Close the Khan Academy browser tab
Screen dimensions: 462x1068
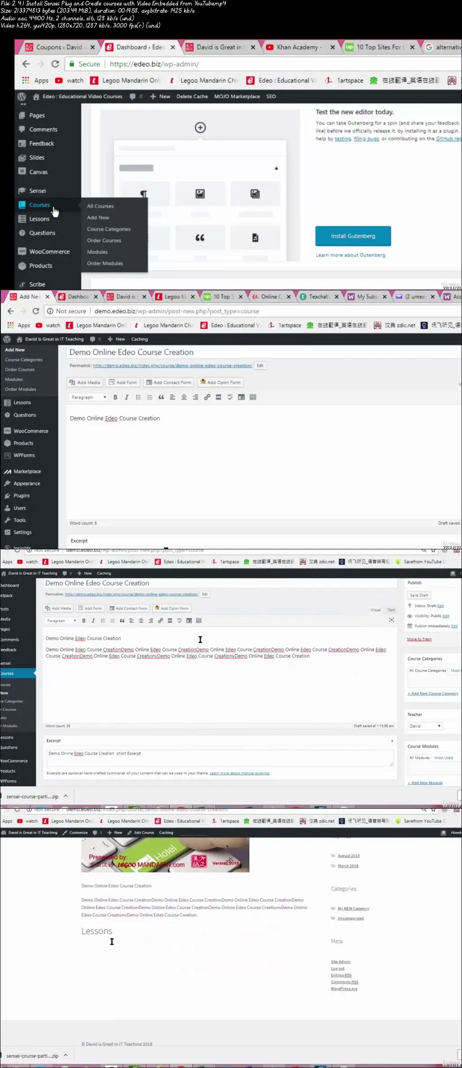pos(333,47)
